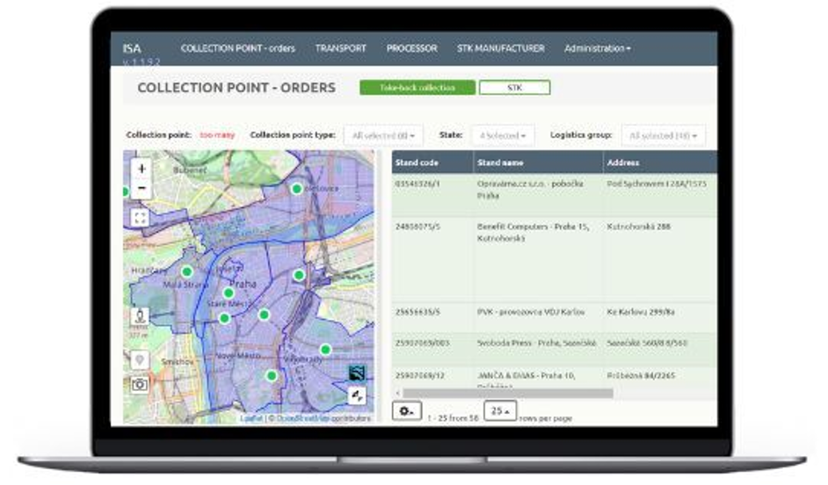
Task: Open the map layers switcher icon
Action: click(357, 373)
